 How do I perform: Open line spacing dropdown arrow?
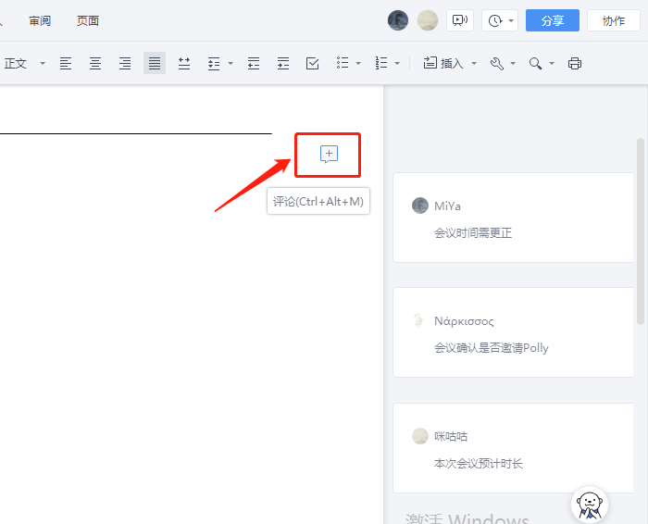point(231,63)
